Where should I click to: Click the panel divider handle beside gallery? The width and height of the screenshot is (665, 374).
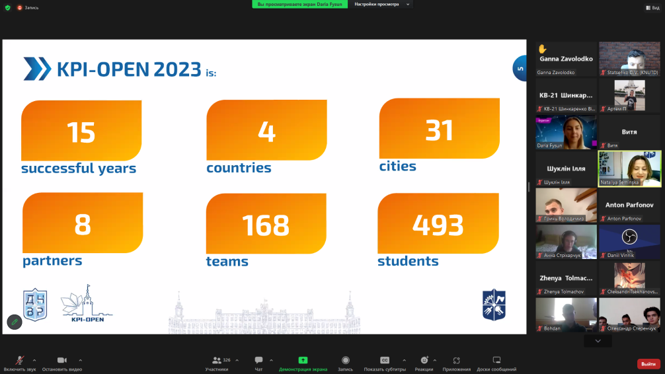529,186
